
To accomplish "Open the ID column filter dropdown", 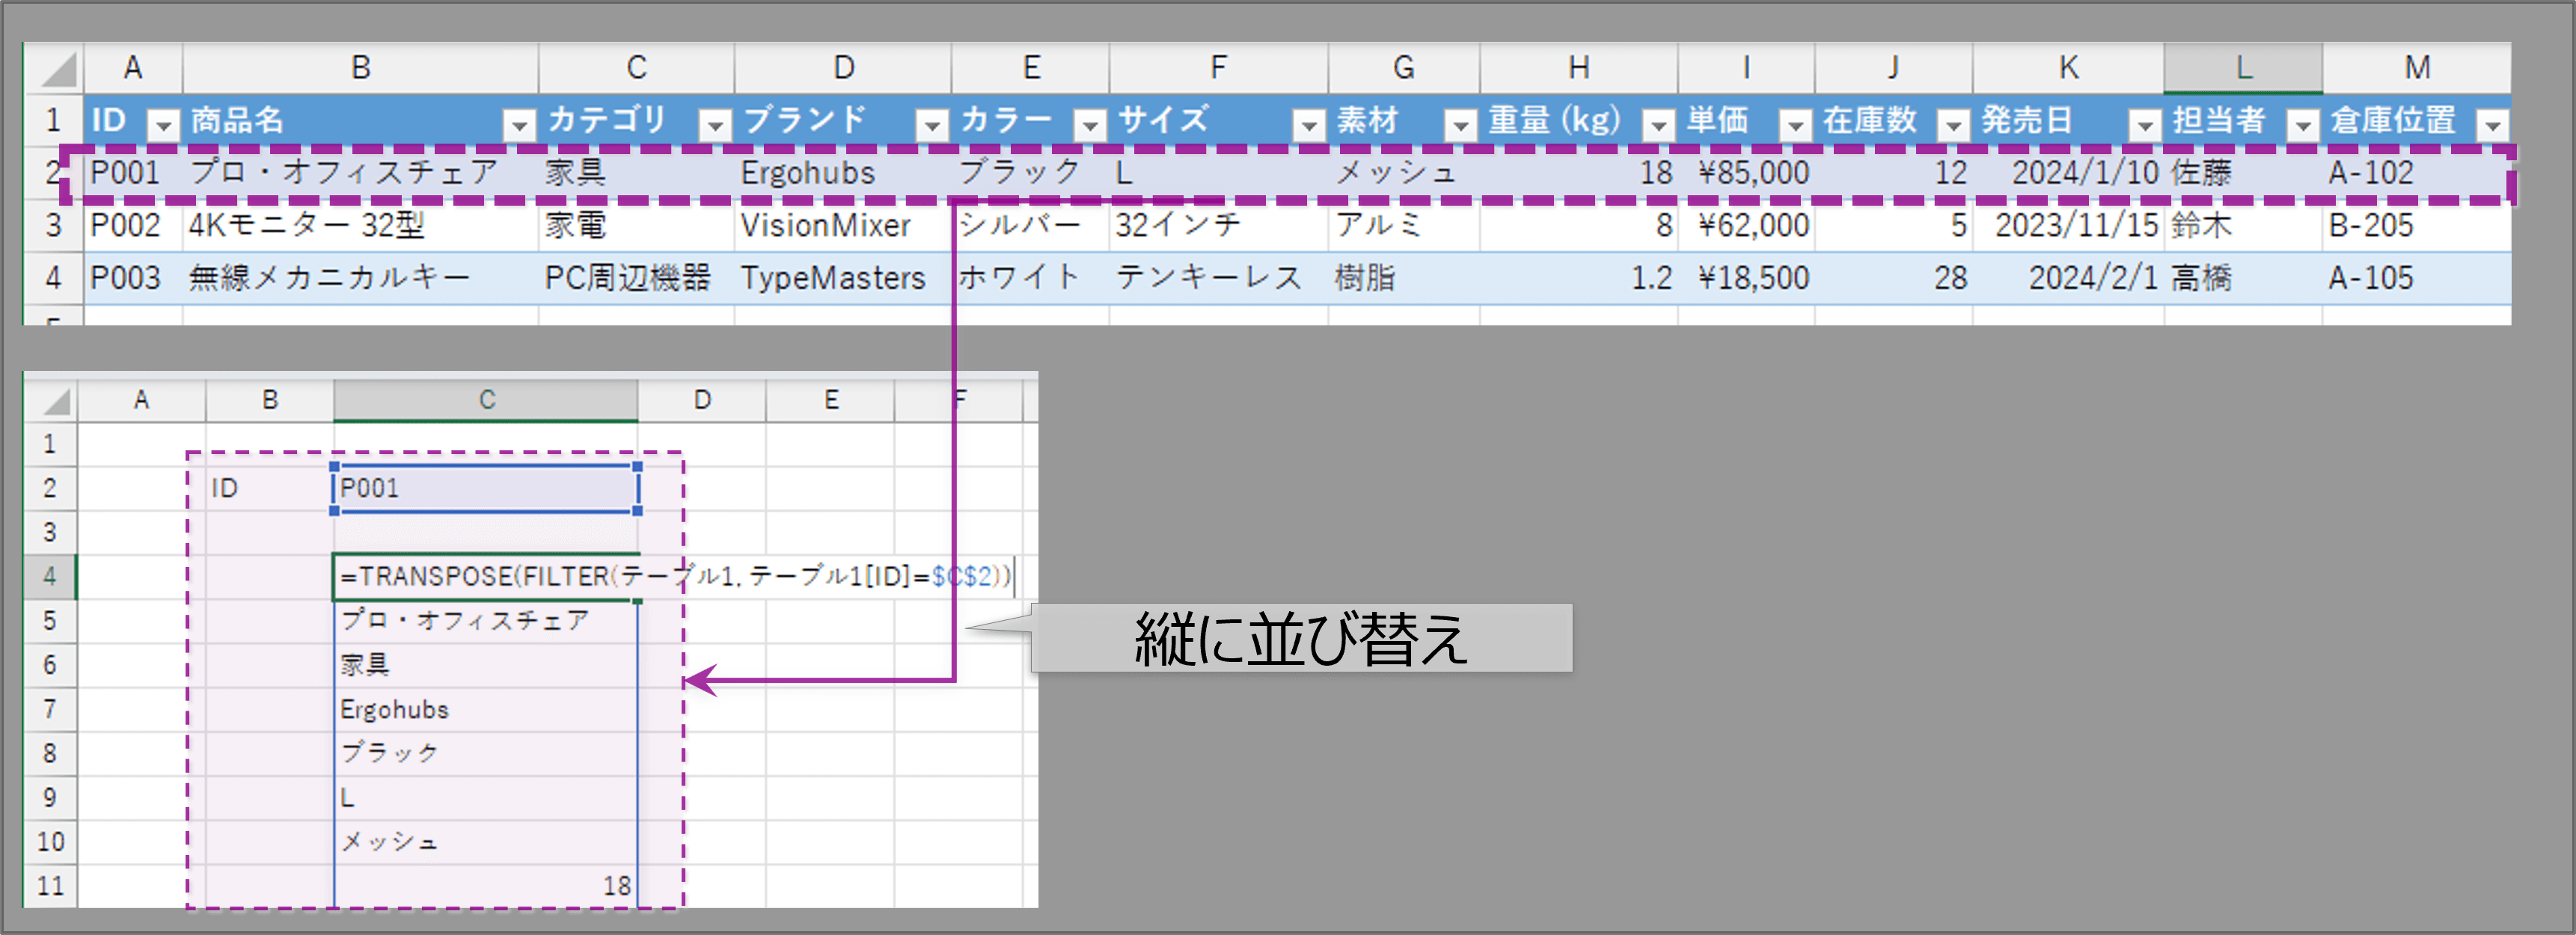I will click(x=163, y=124).
